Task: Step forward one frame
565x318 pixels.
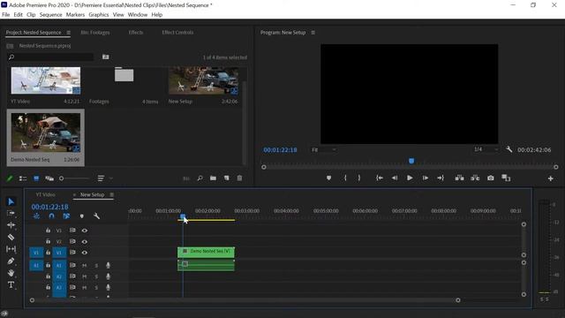Action: pyautogui.click(x=426, y=178)
